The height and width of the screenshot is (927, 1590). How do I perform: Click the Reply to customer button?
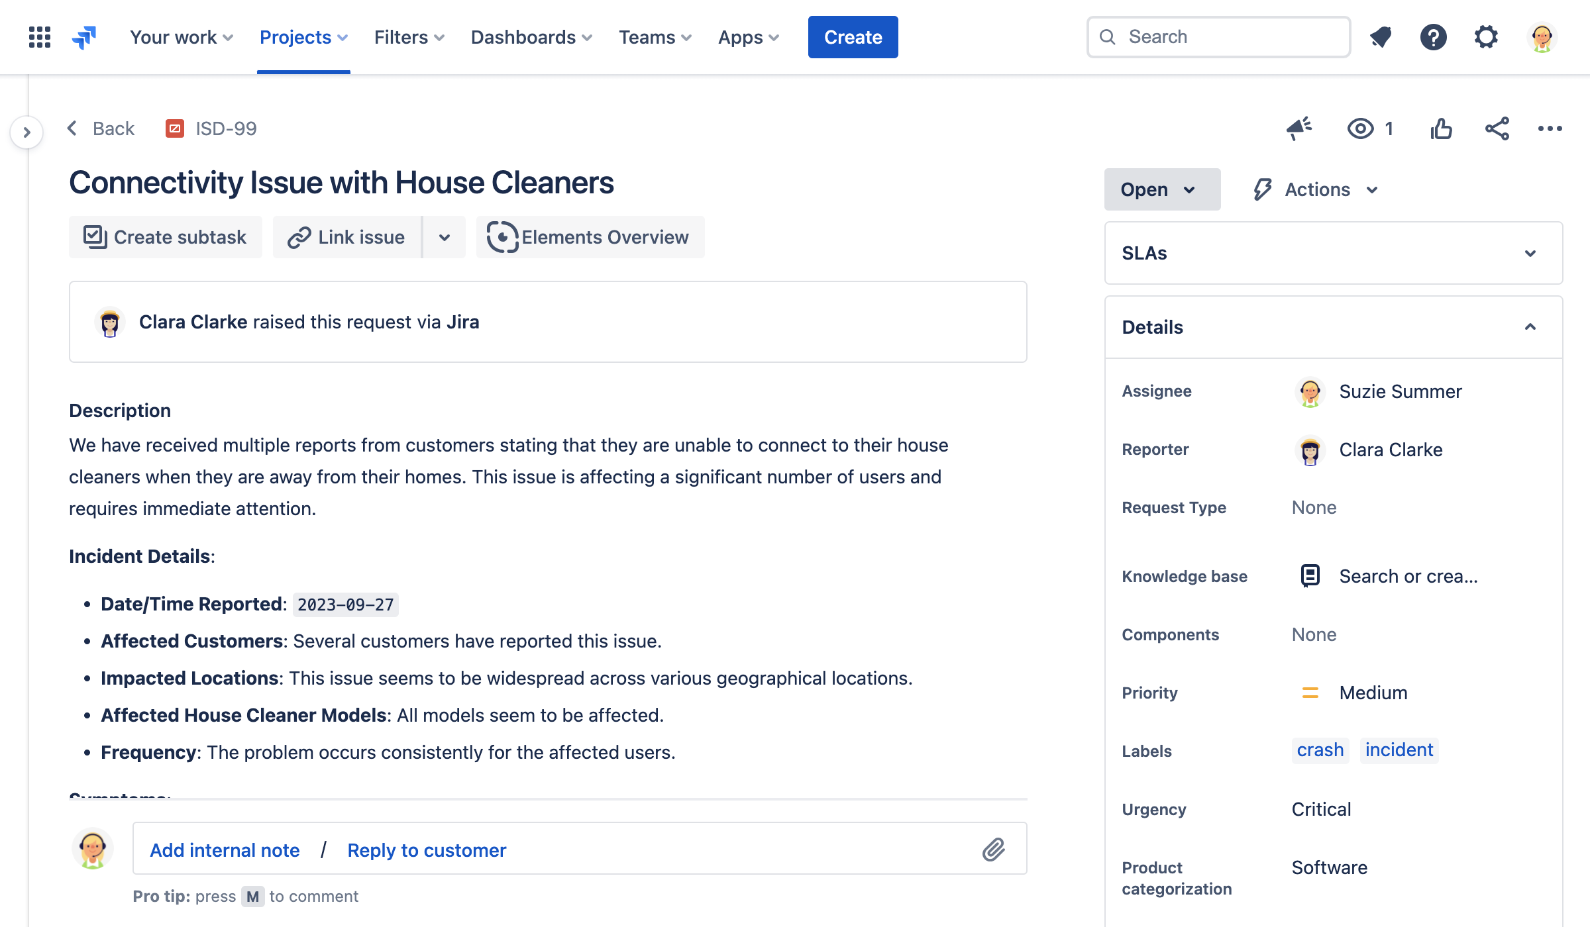426,850
